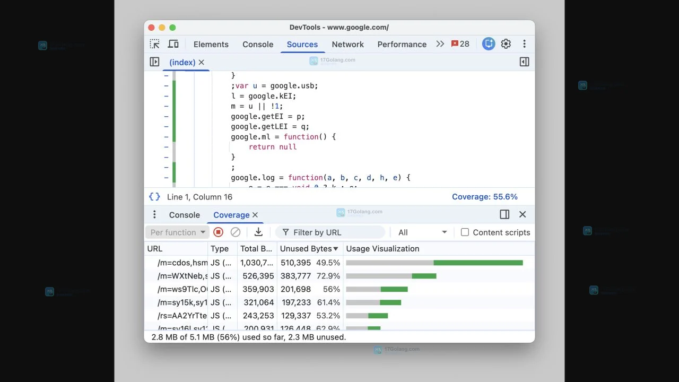
Task: Toggle the debugger sidebar icon
Action: tap(524, 62)
